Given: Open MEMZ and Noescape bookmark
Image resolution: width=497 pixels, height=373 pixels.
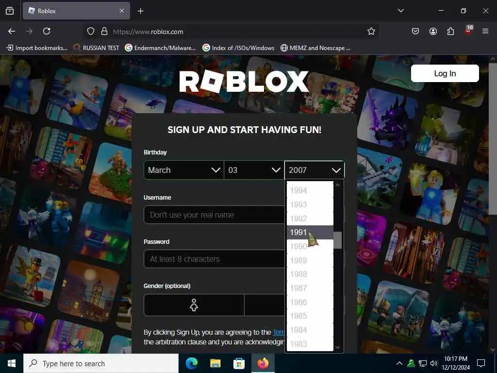Looking at the screenshot, I should [x=315, y=48].
